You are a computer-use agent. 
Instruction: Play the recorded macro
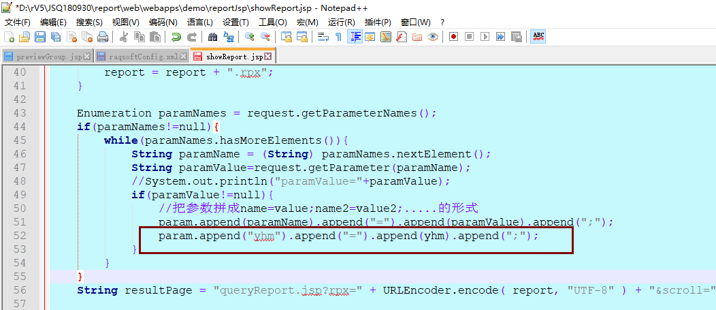tap(485, 37)
